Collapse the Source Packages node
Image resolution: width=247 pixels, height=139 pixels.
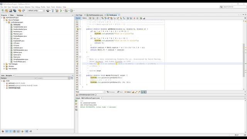[4, 20]
